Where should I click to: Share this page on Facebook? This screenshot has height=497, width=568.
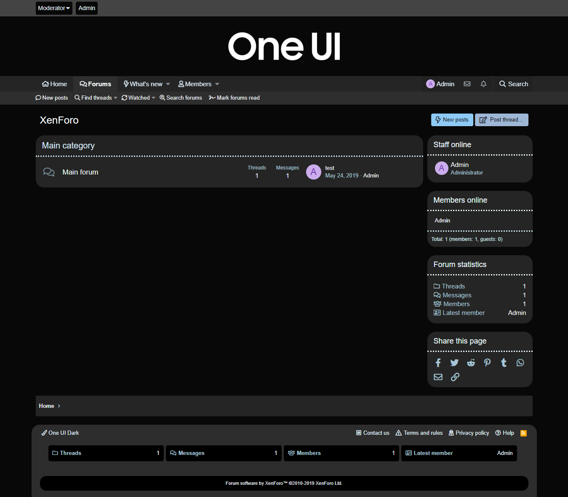[438, 363]
